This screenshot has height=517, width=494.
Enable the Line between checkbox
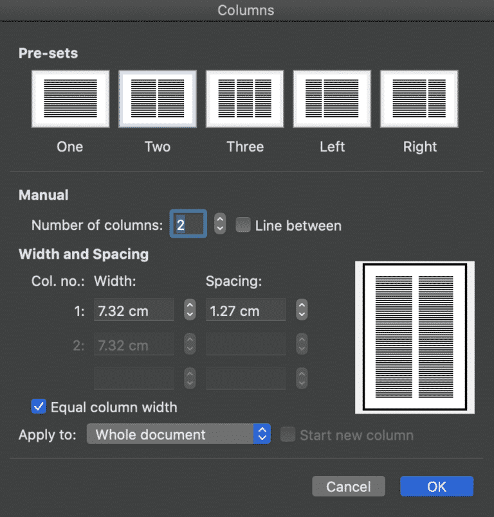pyautogui.click(x=243, y=225)
